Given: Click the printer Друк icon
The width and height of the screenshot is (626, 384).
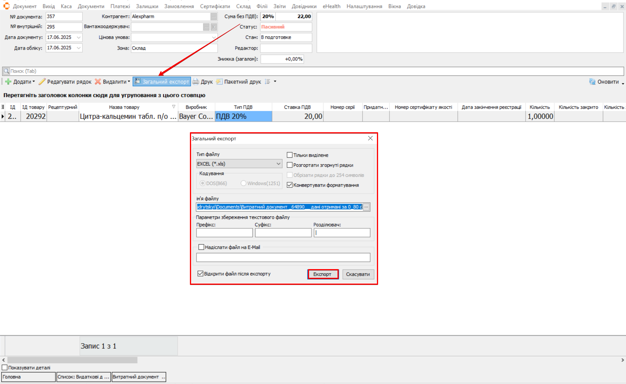Looking at the screenshot, I should [x=196, y=82].
